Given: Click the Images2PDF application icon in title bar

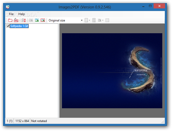Looking at the screenshot, I should click(x=8, y=7).
